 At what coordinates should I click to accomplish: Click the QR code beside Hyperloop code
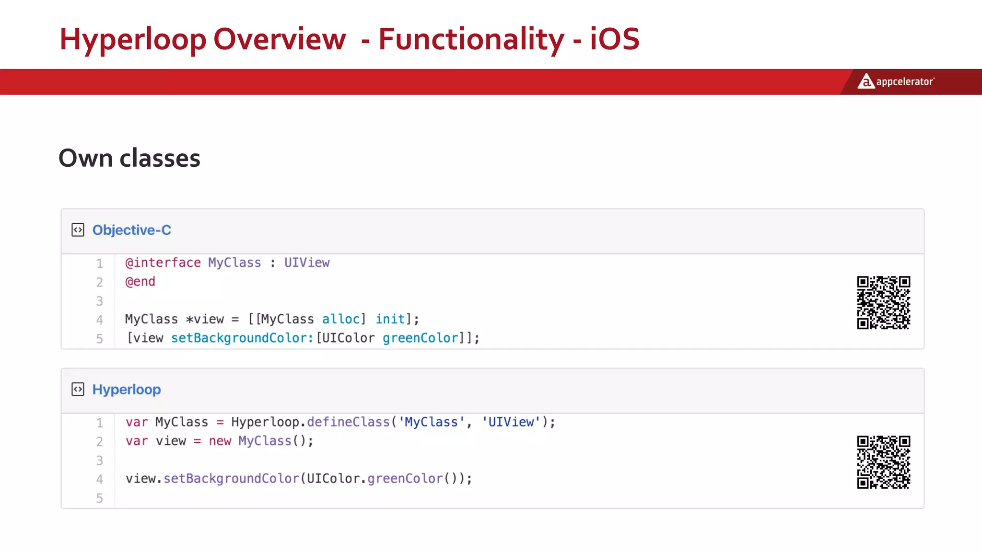[x=883, y=462]
